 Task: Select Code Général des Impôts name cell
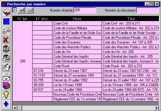[77, 56]
